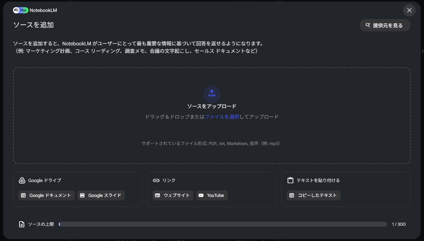Click the テキストを貼り付ける section label

tap(318, 180)
